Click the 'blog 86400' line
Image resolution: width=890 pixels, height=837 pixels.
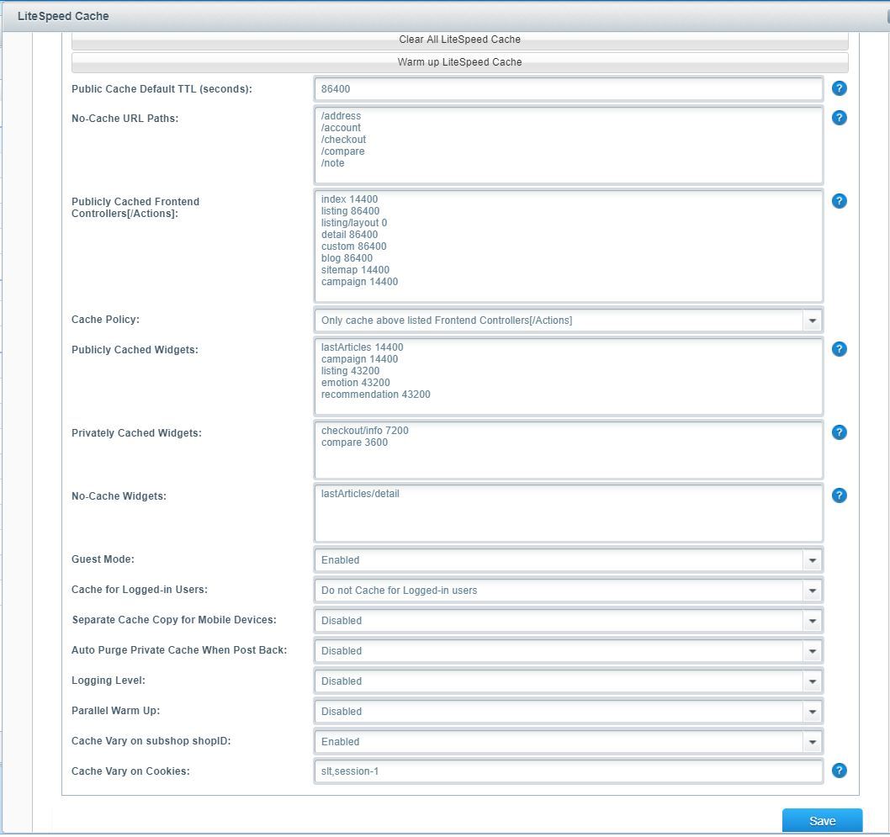pos(347,258)
